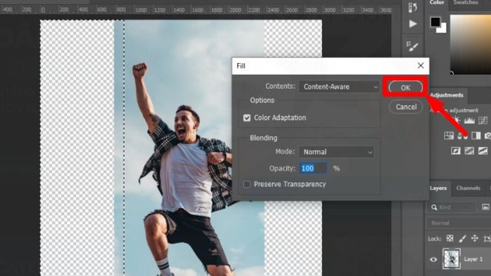Add a Threshold adjustment
The height and width of the screenshot is (276, 491).
(x=483, y=151)
